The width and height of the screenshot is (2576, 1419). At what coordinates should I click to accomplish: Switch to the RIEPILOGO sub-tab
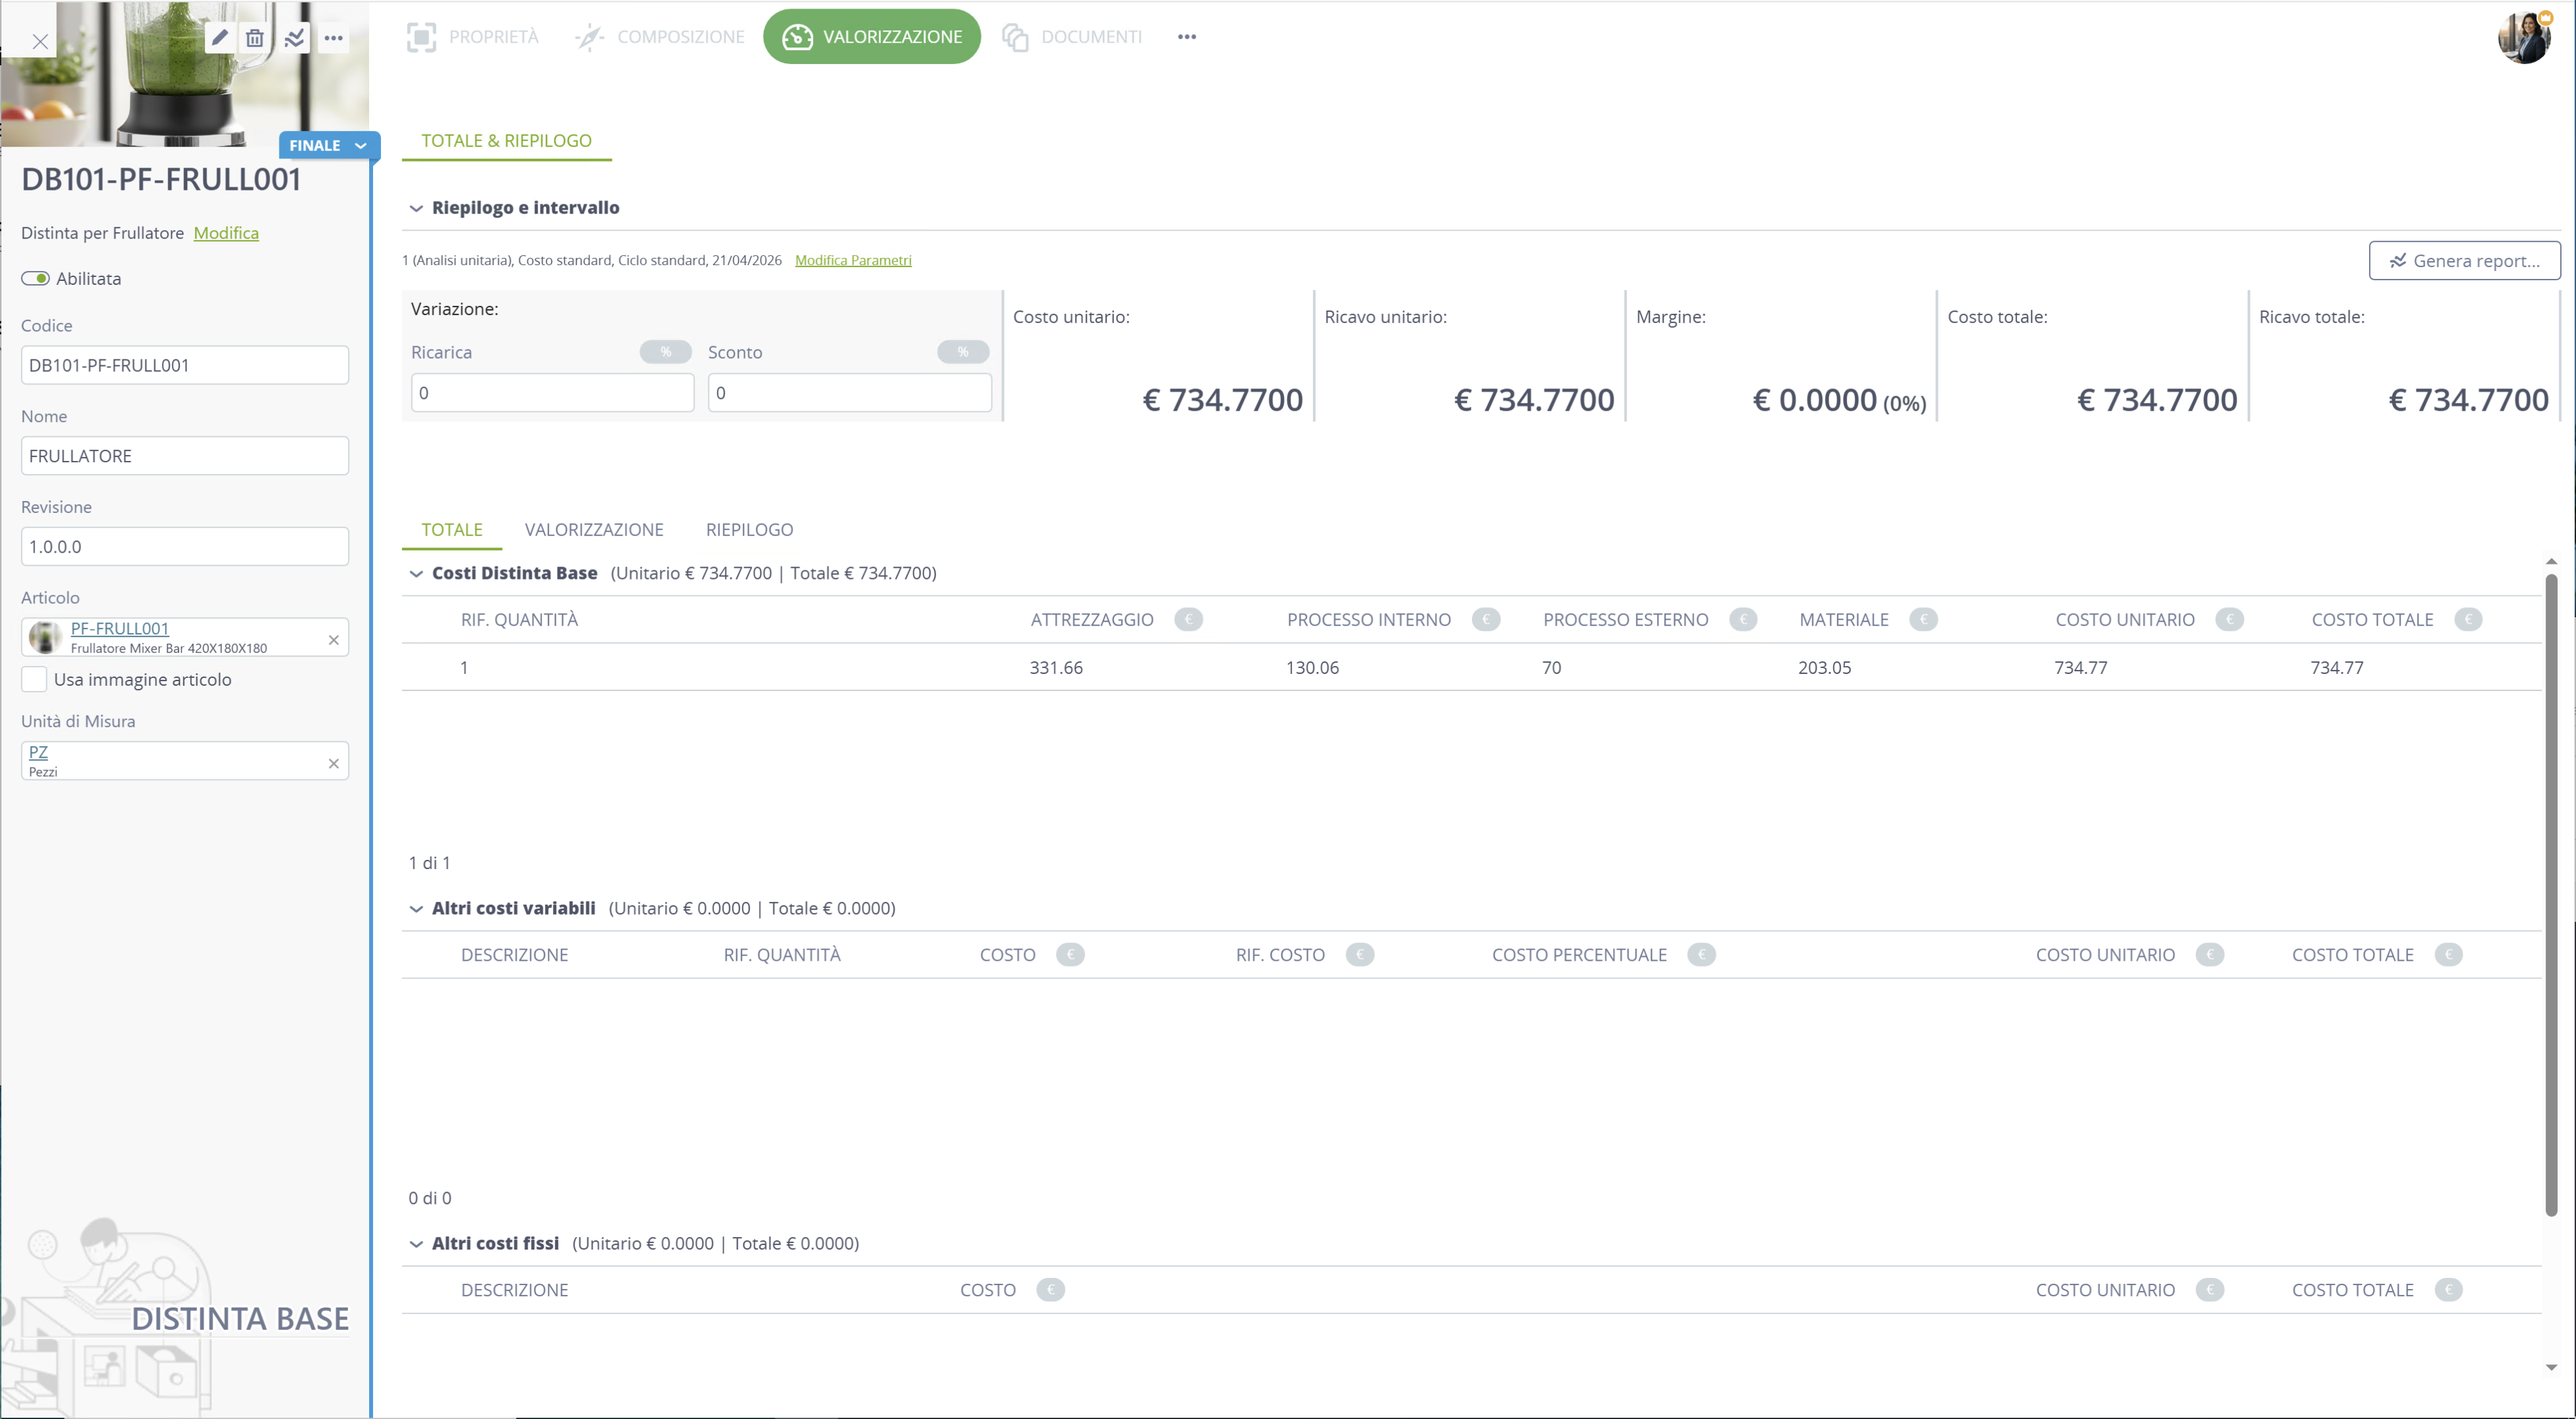[749, 529]
